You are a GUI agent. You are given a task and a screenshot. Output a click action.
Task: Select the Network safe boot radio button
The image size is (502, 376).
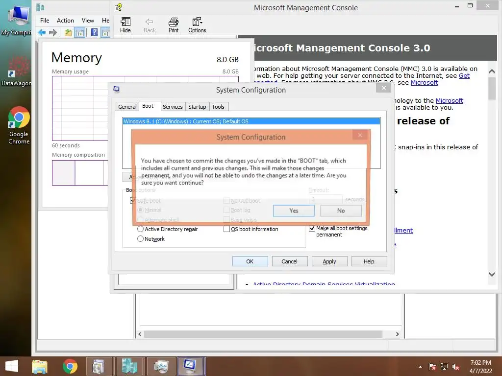[x=140, y=239]
